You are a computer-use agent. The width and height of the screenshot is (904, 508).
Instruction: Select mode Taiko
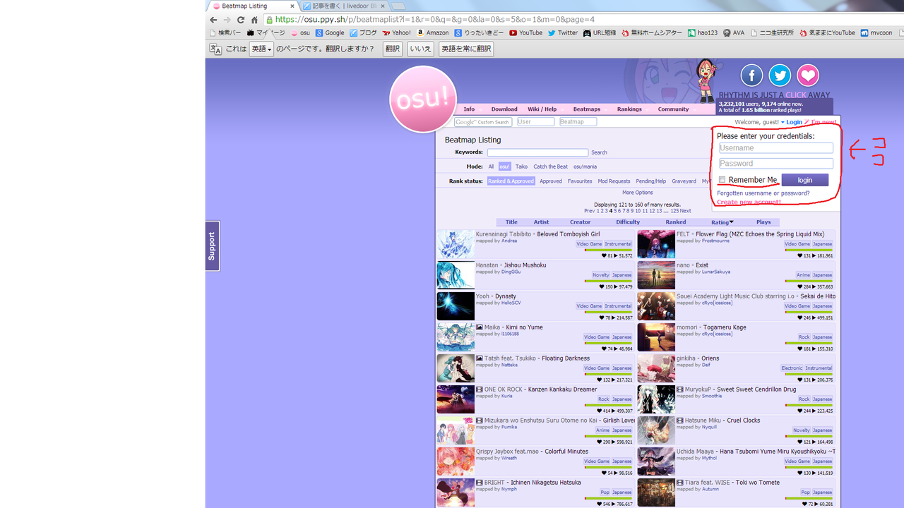pyautogui.click(x=521, y=167)
